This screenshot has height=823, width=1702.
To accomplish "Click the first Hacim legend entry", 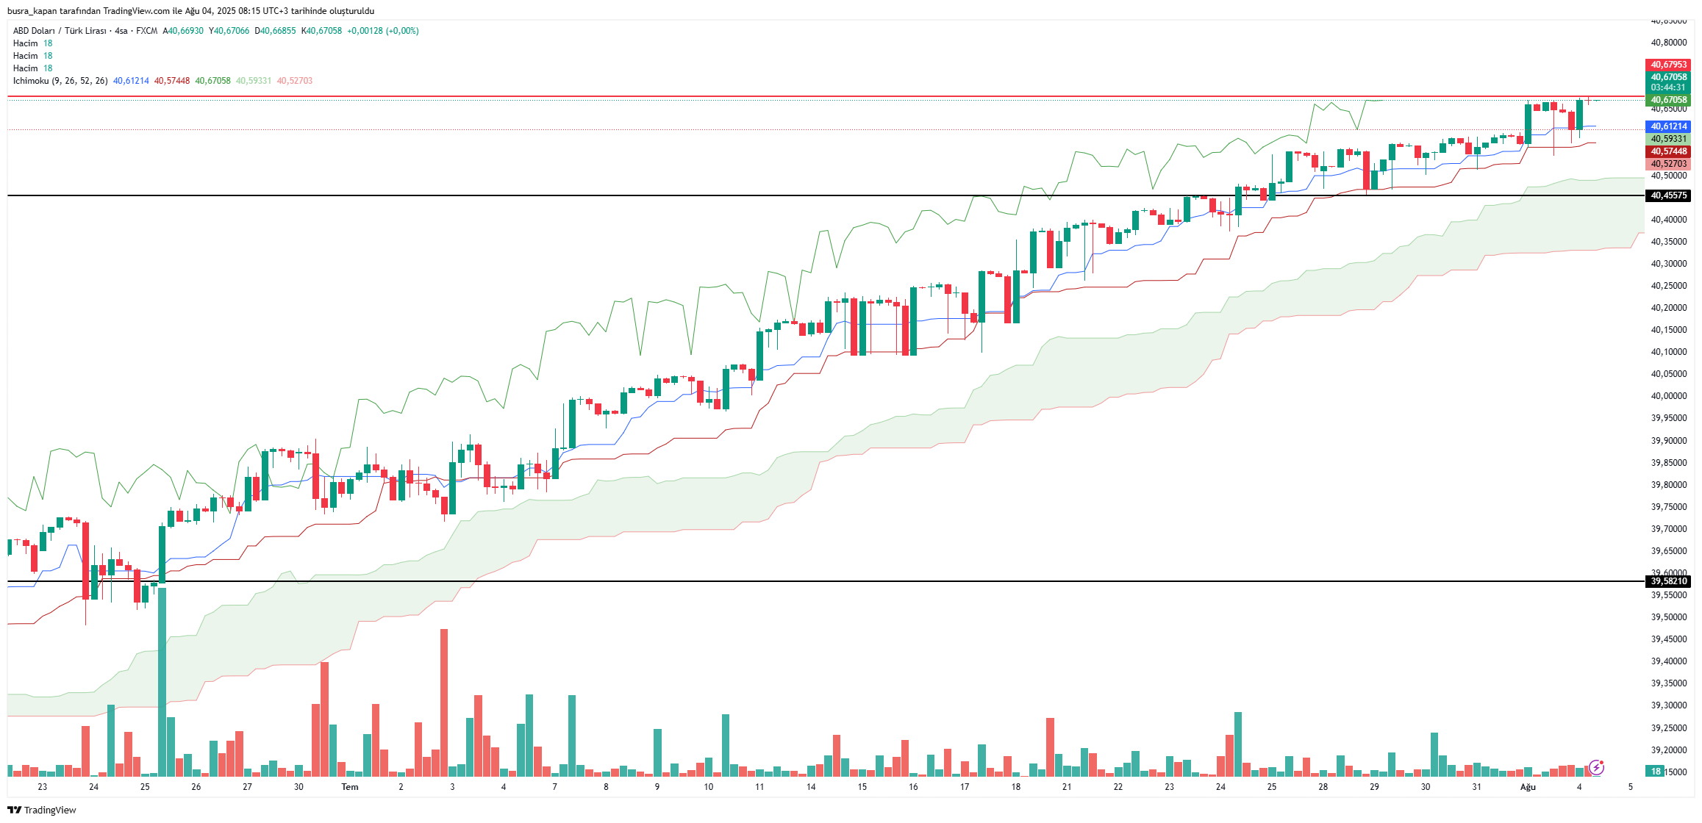I will [26, 43].
